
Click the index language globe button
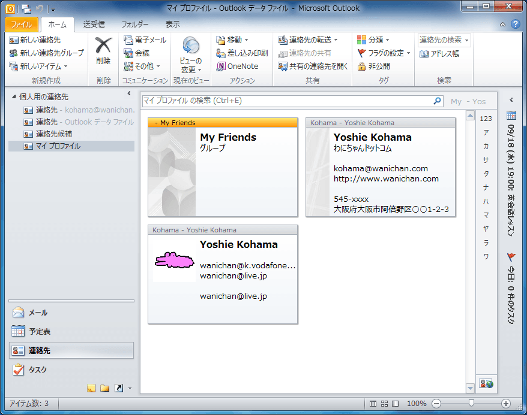tap(486, 384)
